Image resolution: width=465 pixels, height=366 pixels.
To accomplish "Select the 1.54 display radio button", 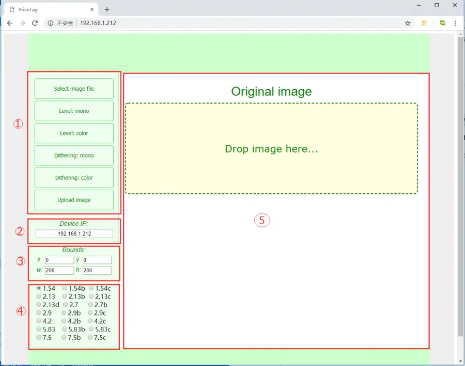I will (39, 288).
